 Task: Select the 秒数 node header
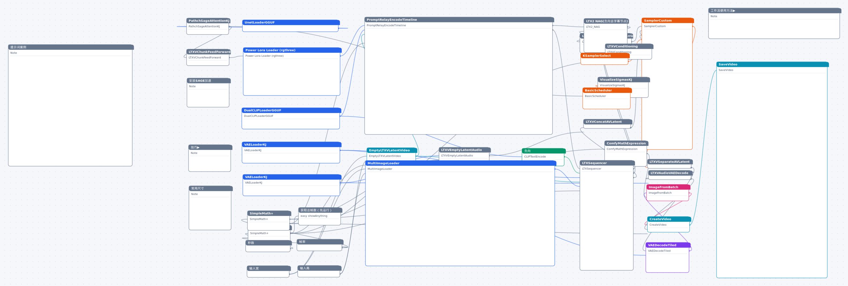click(269, 243)
